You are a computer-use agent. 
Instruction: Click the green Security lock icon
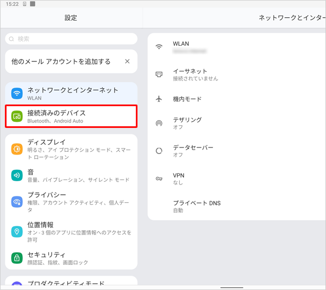click(x=17, y=258)
